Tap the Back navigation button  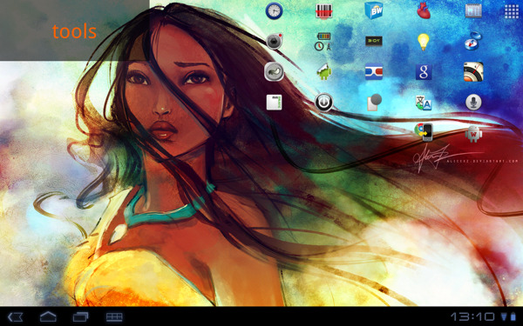coord(16,316)
